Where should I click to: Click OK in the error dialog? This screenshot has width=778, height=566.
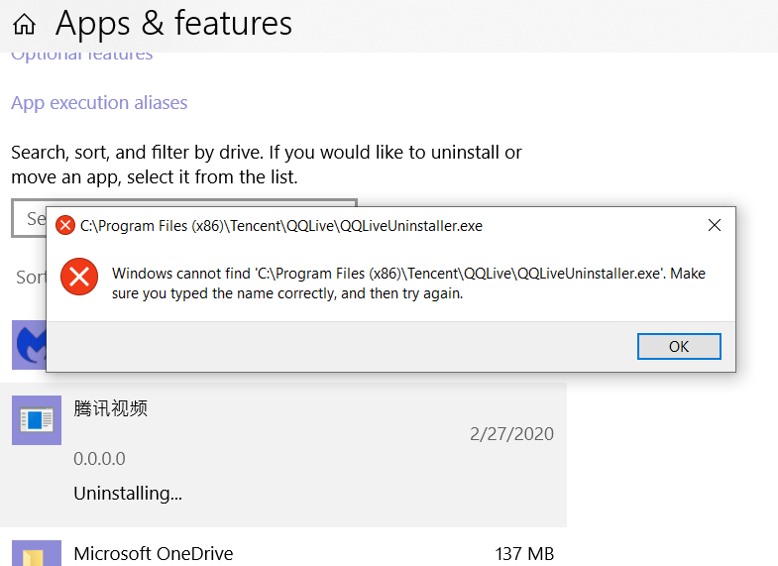click(679, 346)
